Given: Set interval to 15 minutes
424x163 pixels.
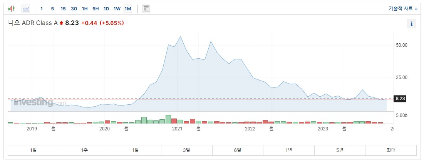Looking at the screenshot, I should coord(63,8).
